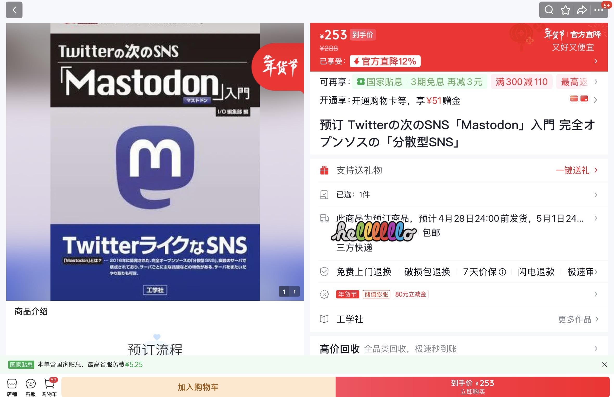Share the product using the arrow icon
The width and height of the screenshot is (614, 397).
(582, 10)
